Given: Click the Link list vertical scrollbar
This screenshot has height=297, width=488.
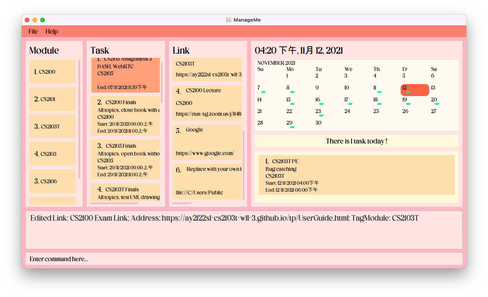Looking at the screenshot, I should tap(244, 165).
